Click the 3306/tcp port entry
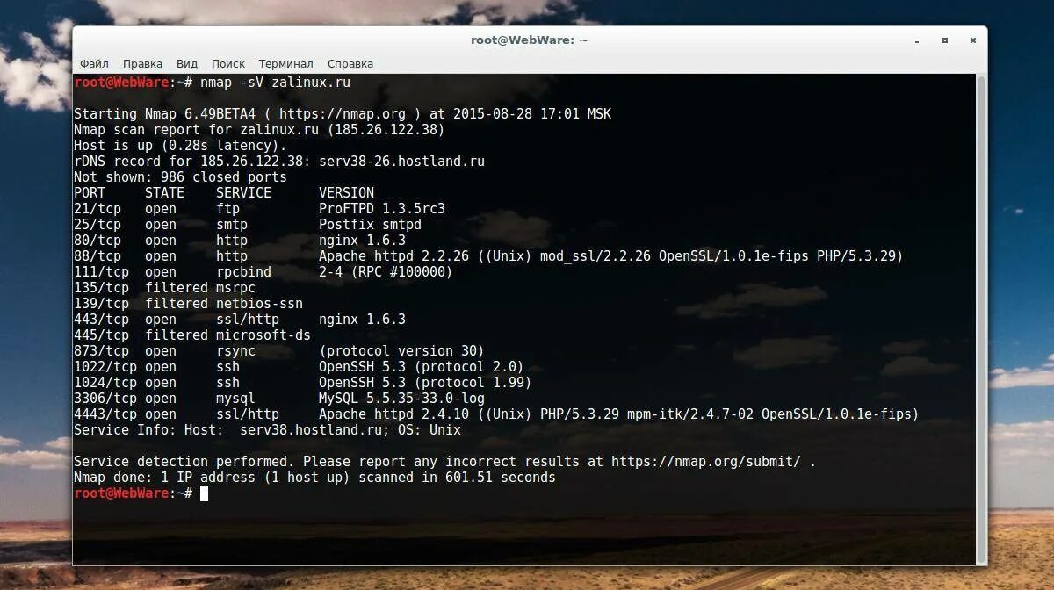 pos(105,399)
